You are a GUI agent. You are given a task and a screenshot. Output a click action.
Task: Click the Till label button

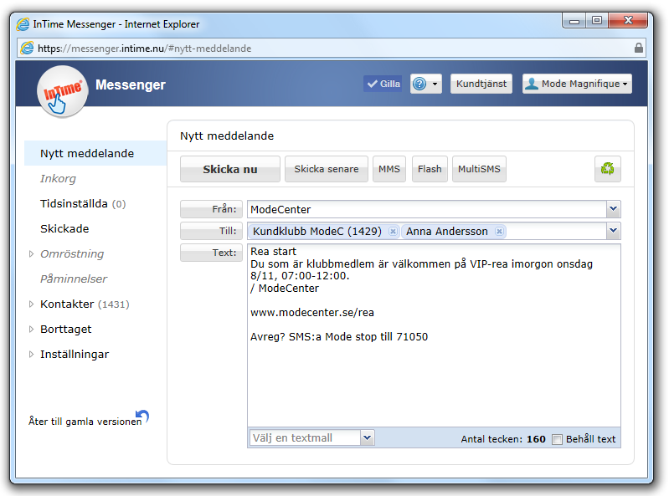coord(211,231)
